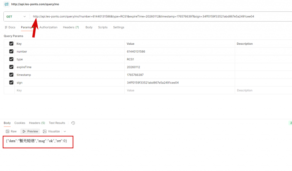Viewport: 292px width, 171px height.
Task: Click the response history clock icon
Action: [x=73, y=123]
